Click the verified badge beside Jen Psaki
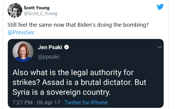The image size is (176, 109). pos(66,47)
